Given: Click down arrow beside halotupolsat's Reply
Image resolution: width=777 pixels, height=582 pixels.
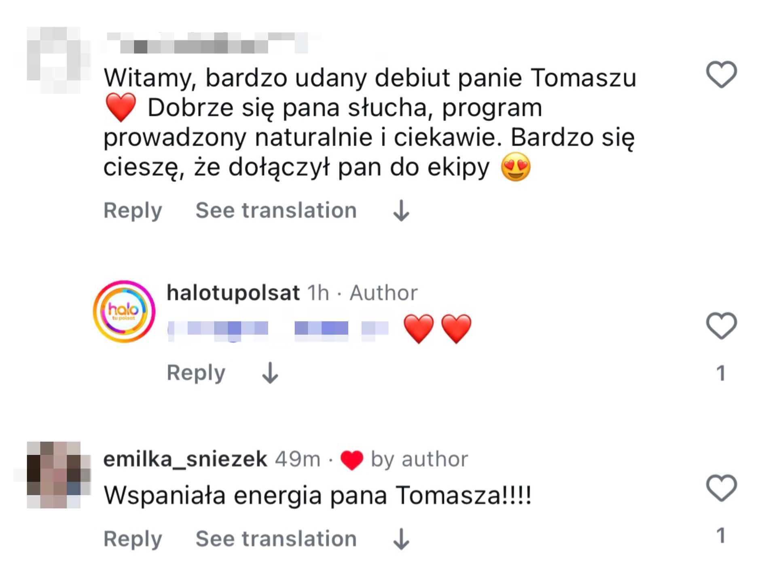Looking at the screenshot, I should coord(270,373).
